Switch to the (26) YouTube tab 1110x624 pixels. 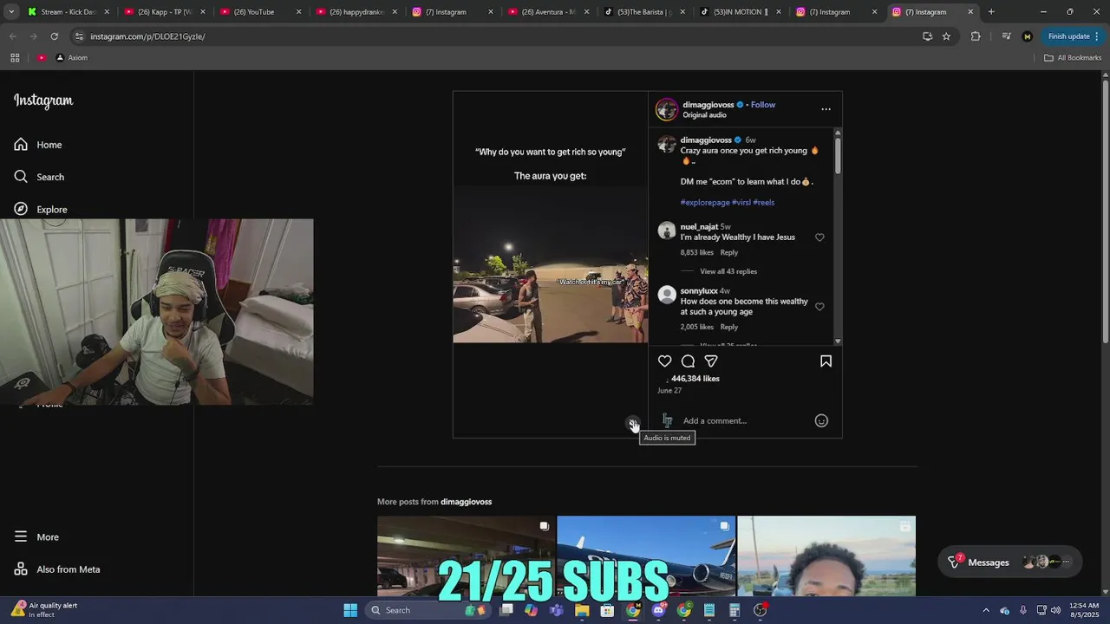click(x=259, y=12)
